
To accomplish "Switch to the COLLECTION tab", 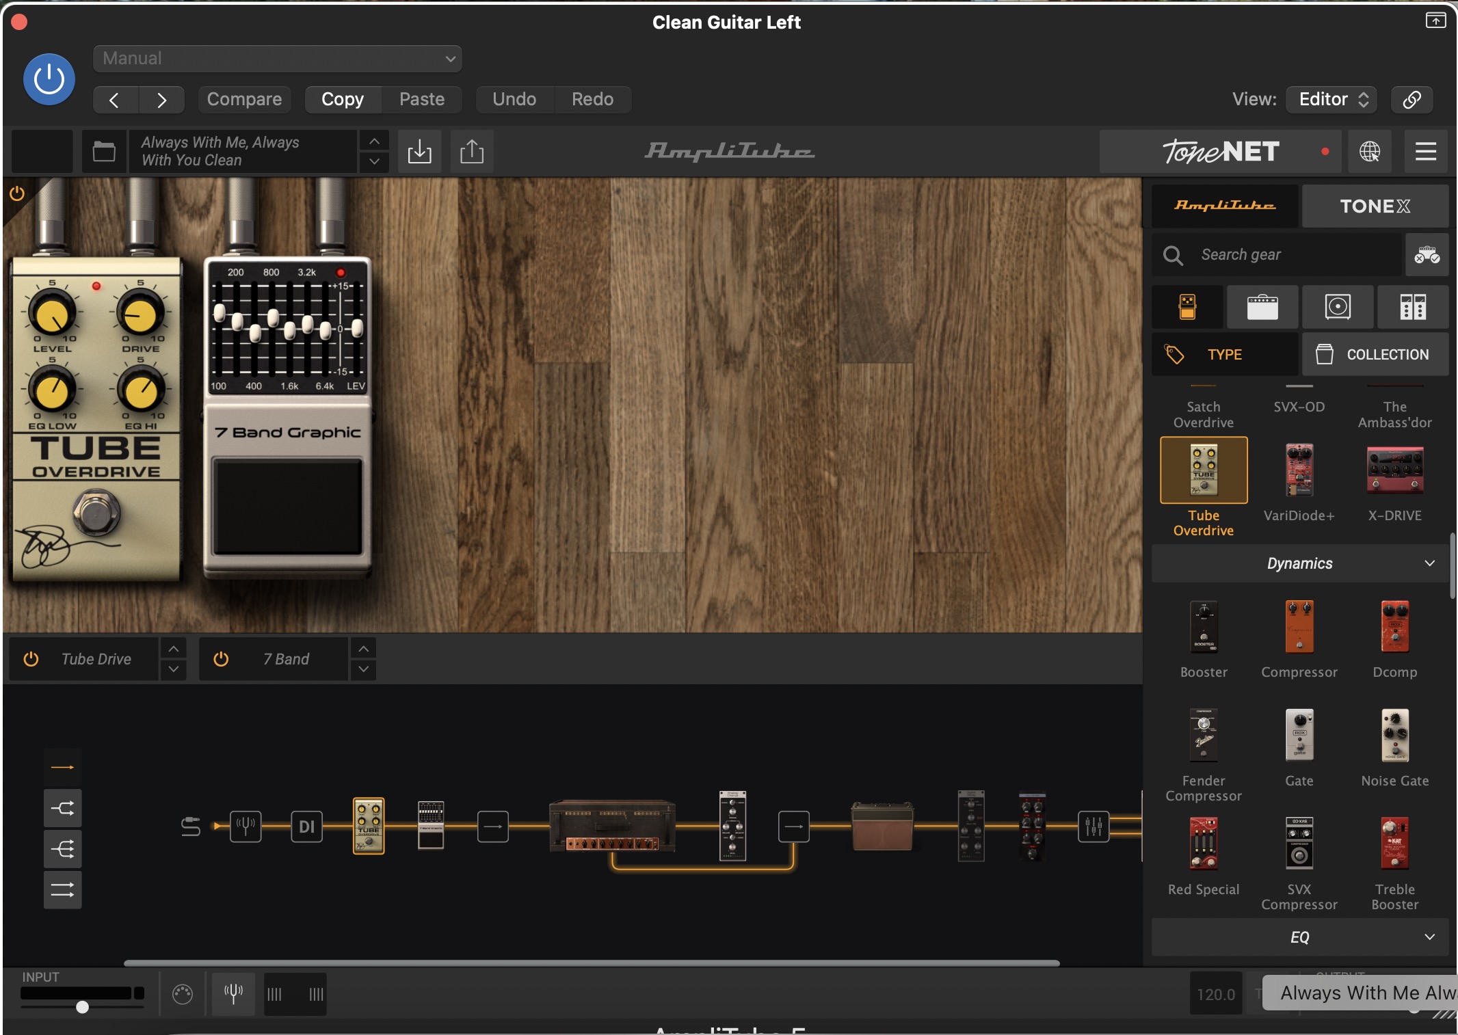I will coord(1375,354).
